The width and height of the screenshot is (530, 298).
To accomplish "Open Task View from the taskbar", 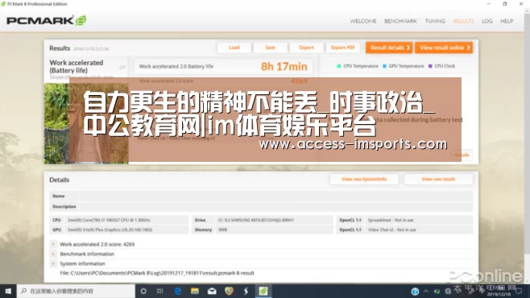I will pos(160,291).
